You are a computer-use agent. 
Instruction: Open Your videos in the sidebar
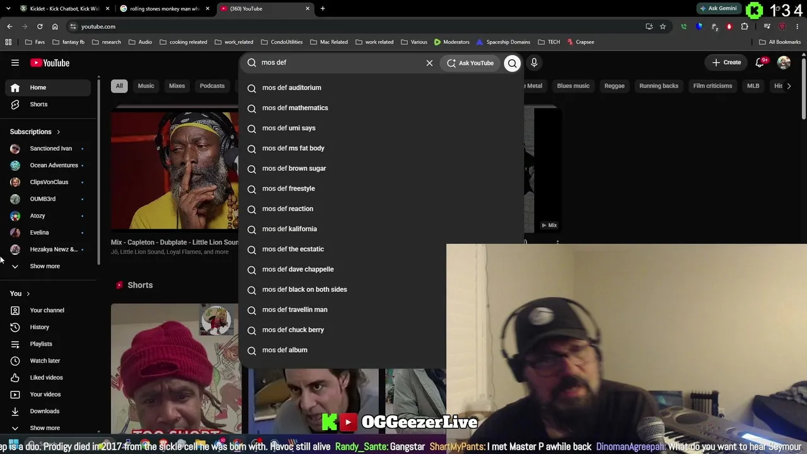coord(49,394)
